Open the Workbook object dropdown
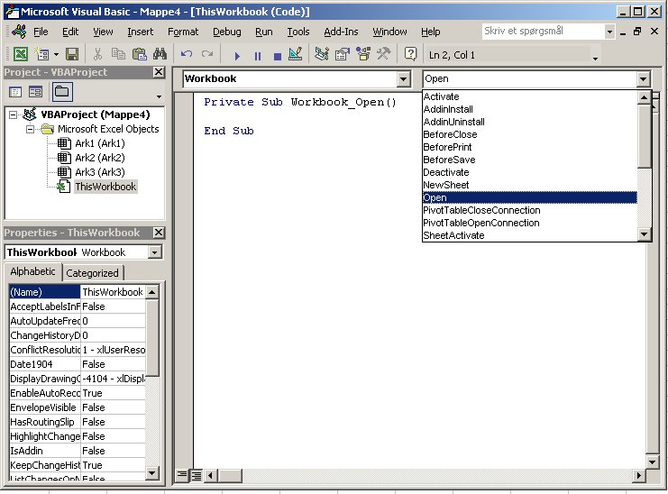Viewport: 668px width, 494px height. (403, 78)
